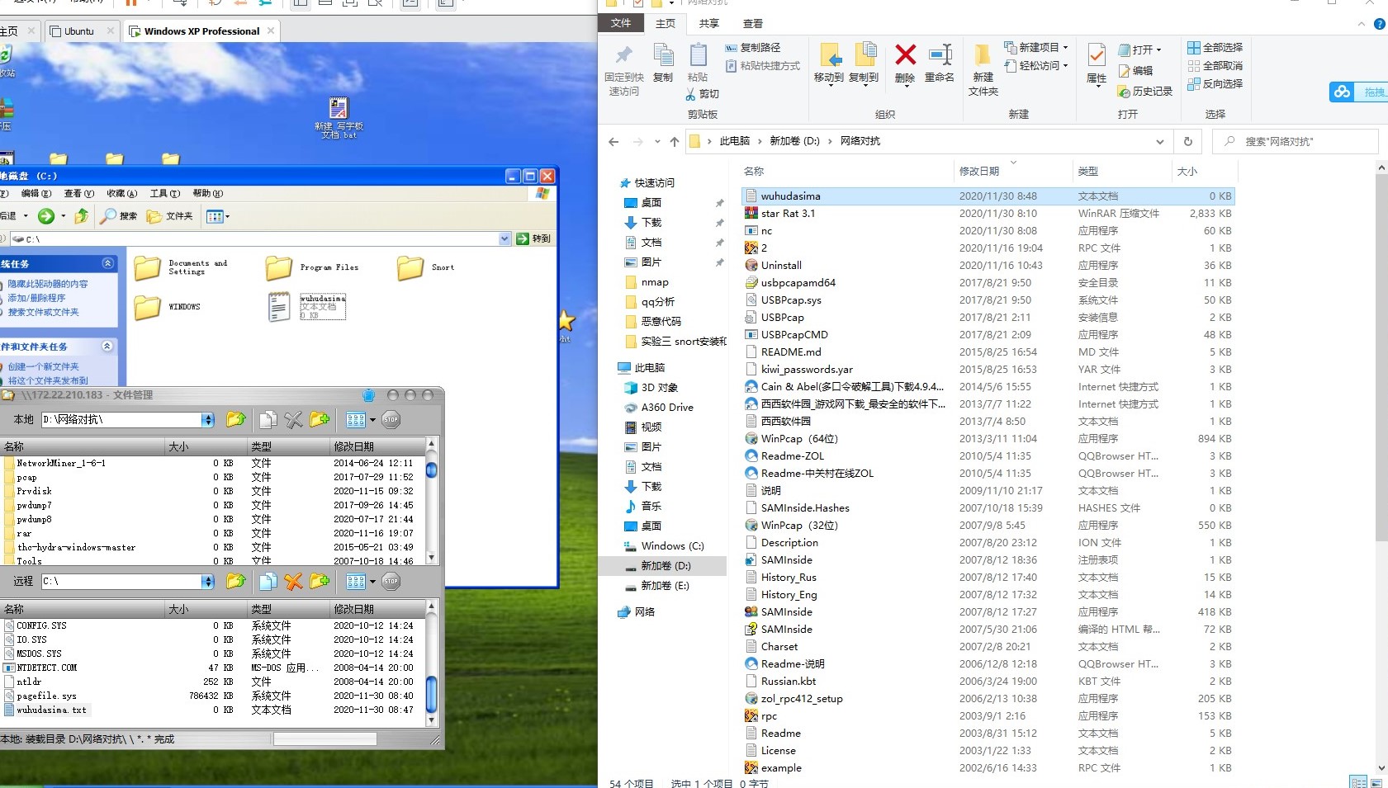This screenshot has width=1388, height=788.
Task: Click the remote pane STOP icon
Action: [x=391, y=582]
